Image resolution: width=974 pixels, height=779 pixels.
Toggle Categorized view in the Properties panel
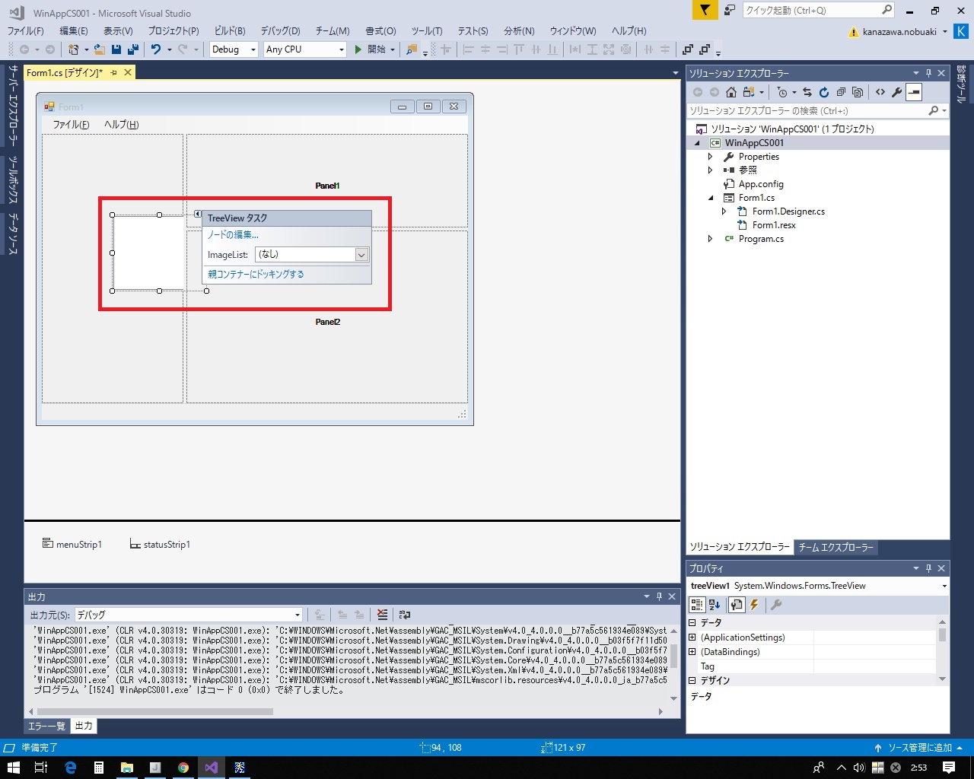pos(696,605)
